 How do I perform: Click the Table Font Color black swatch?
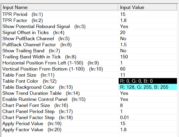click(148, 81)
